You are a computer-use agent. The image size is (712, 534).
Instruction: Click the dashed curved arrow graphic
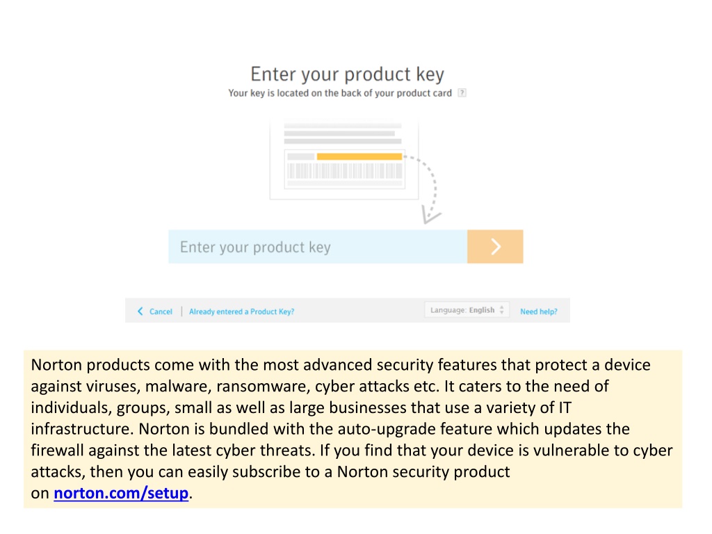coord(430,188)
